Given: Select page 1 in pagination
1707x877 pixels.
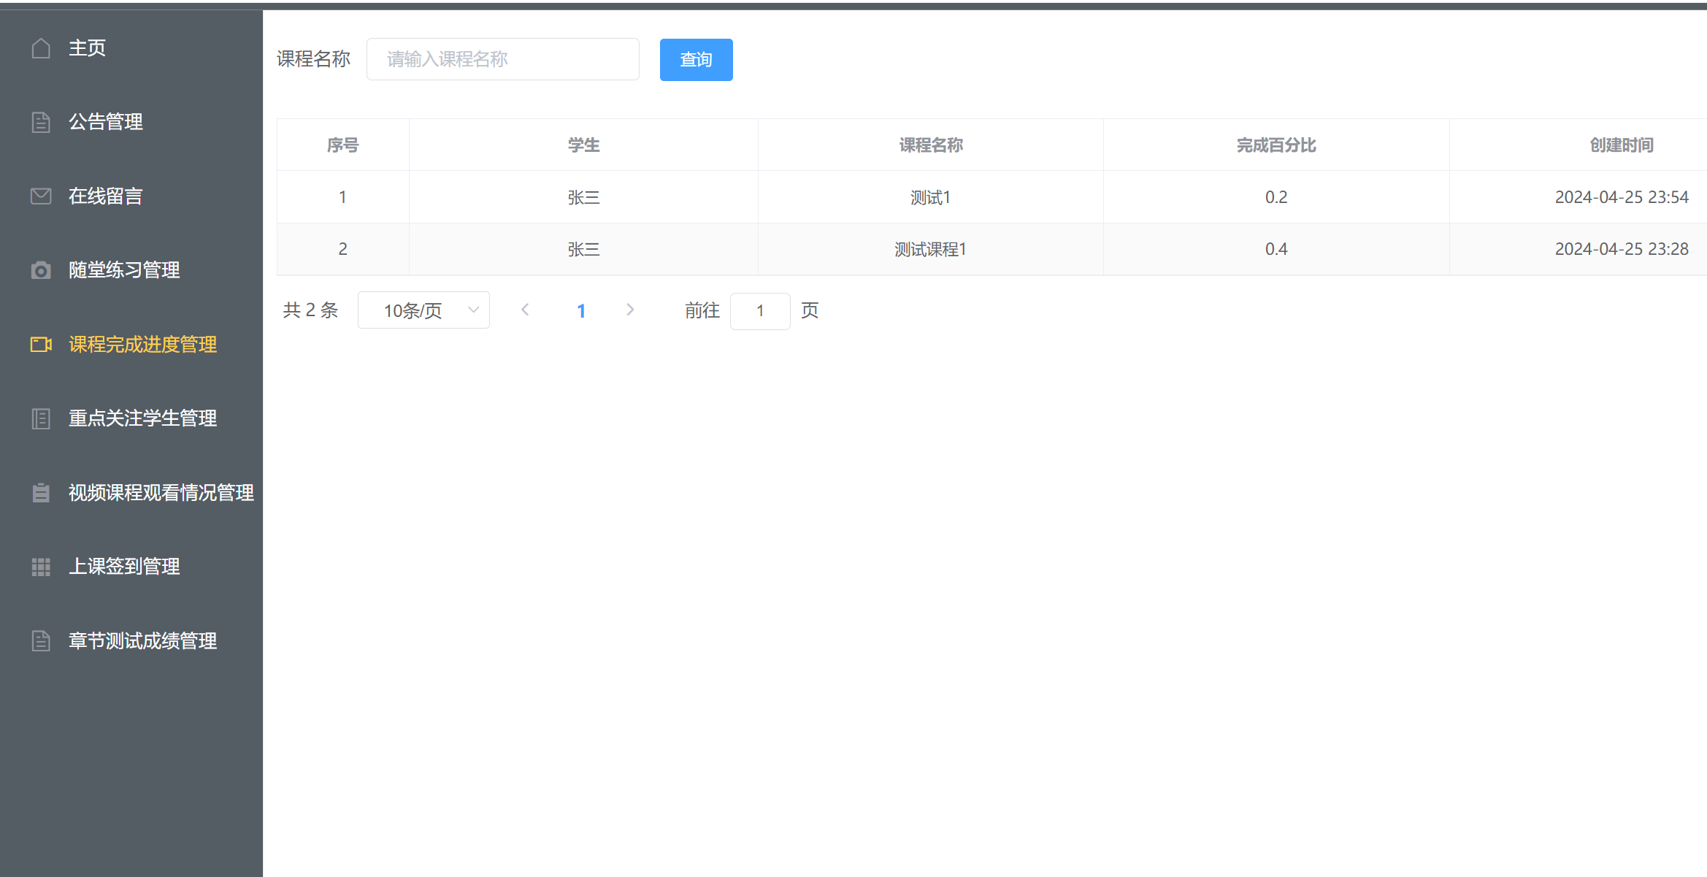Looking at the screenshot, I should tap(581, 310).
